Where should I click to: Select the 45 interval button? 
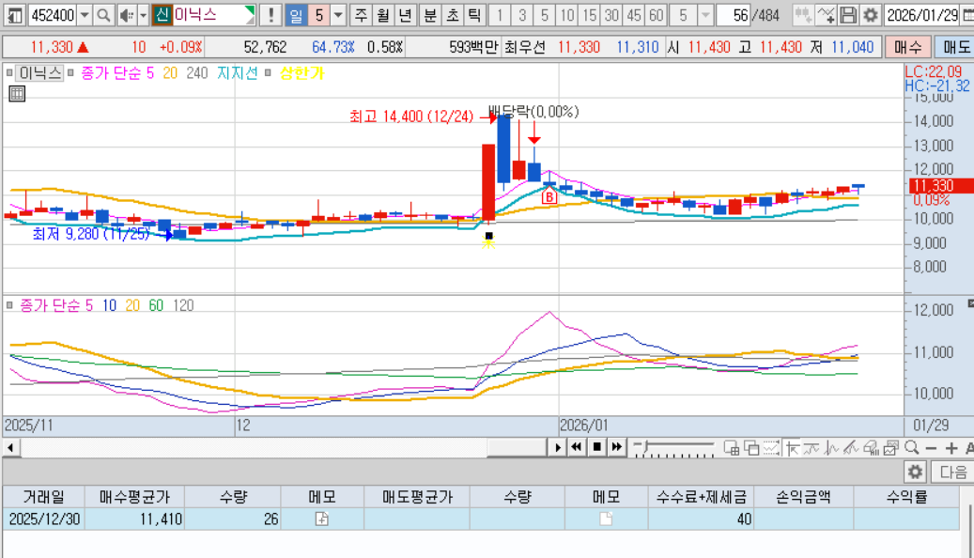point(634,15)
